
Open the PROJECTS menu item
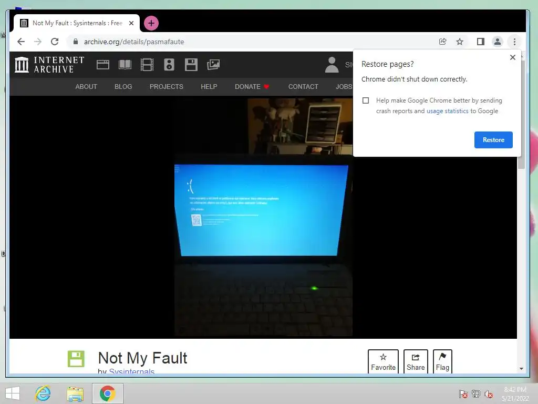click(166, 87)
